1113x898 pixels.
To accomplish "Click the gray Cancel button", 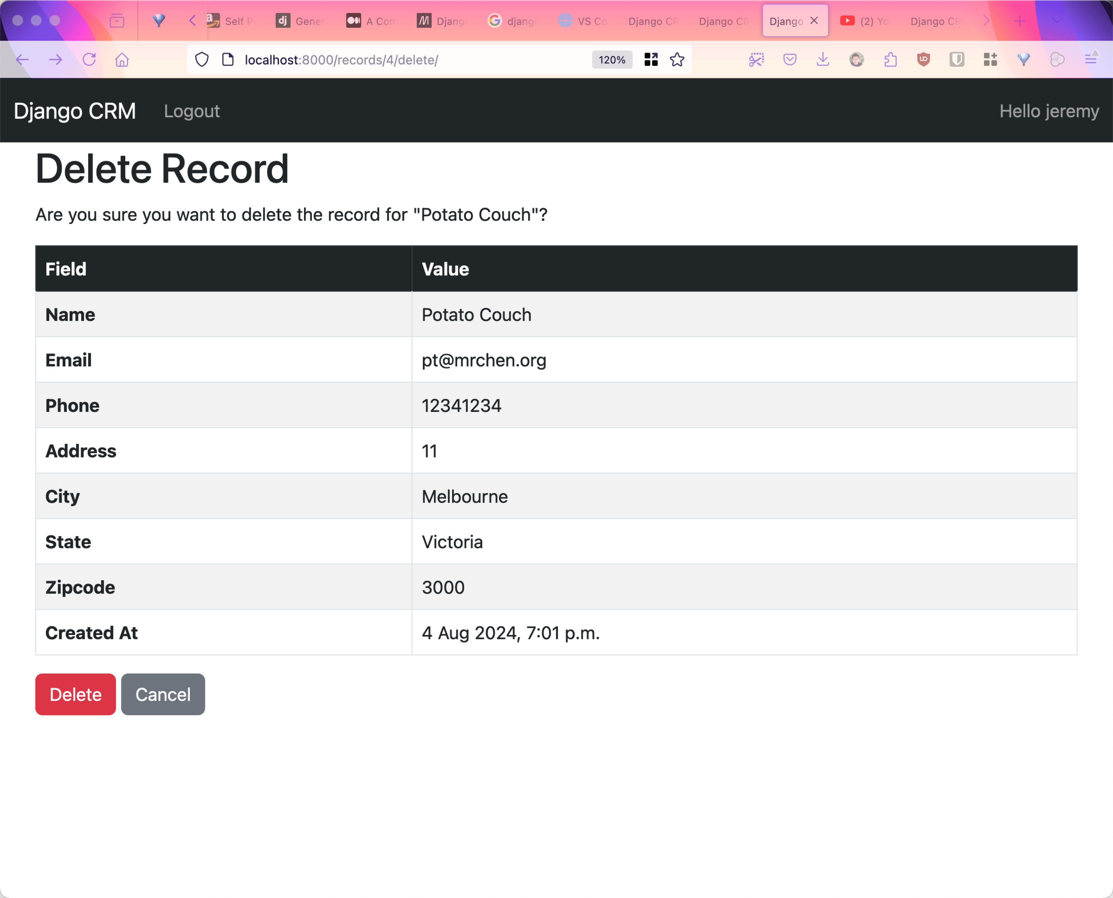I will click(x=163, y=694).
